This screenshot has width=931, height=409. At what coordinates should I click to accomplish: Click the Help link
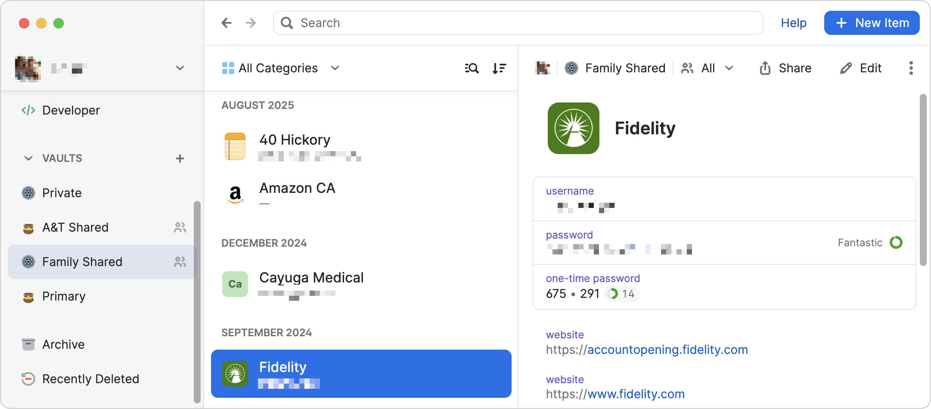(793, 23)
